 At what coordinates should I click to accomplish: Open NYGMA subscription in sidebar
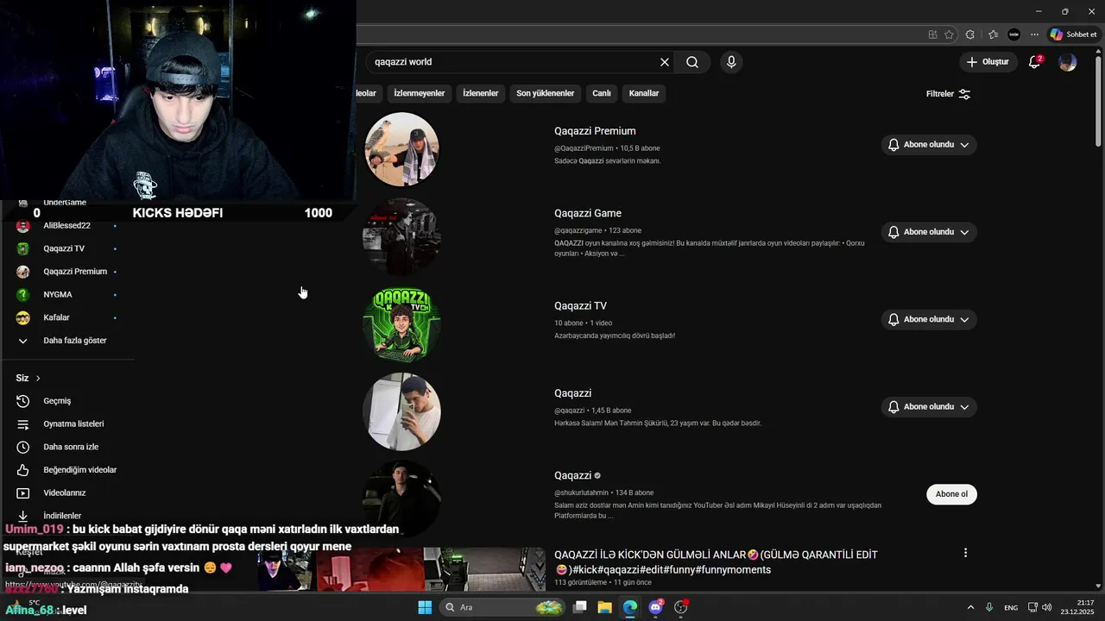click(67, 295)
